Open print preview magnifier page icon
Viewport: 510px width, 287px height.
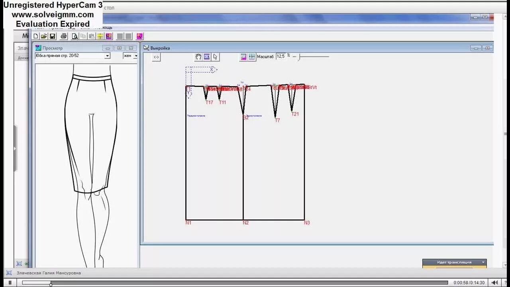(75, 36)
